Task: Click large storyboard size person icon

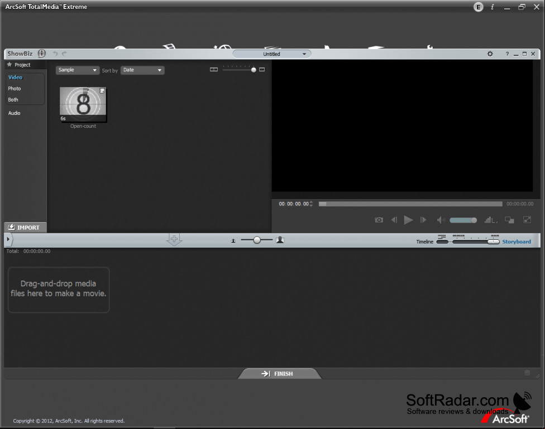Action: coord(280,240)
